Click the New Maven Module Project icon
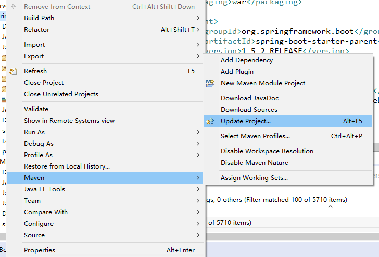The image size is (379, 257). 210,83
